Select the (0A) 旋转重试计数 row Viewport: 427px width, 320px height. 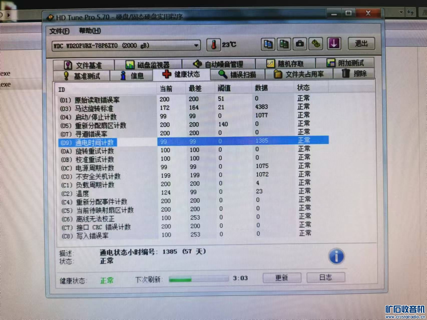pyautogui.click(x=194, y=150)
